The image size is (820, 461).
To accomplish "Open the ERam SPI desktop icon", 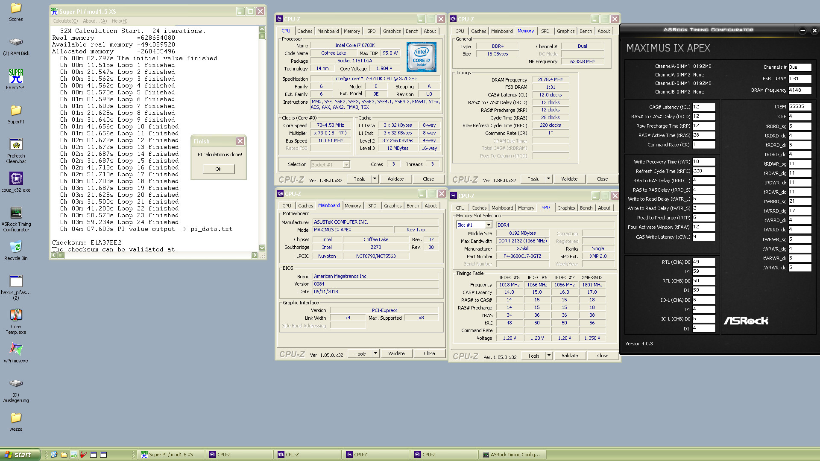I will pyautogui.click(x=16, y=77).
